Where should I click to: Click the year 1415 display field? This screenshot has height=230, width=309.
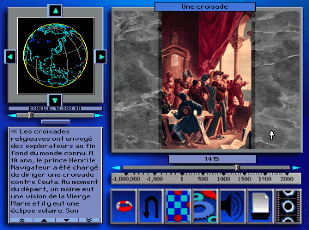tap(212, 159)
